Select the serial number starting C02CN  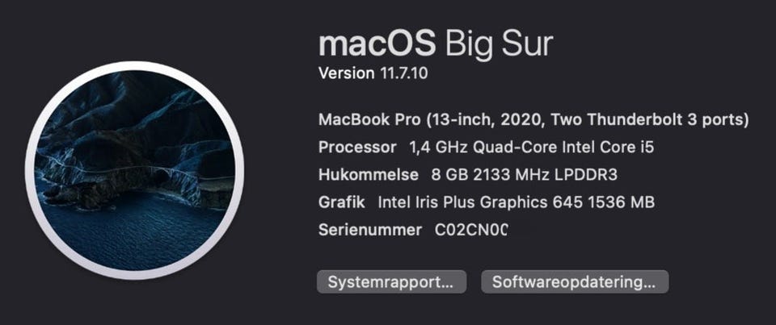point(471,230)
